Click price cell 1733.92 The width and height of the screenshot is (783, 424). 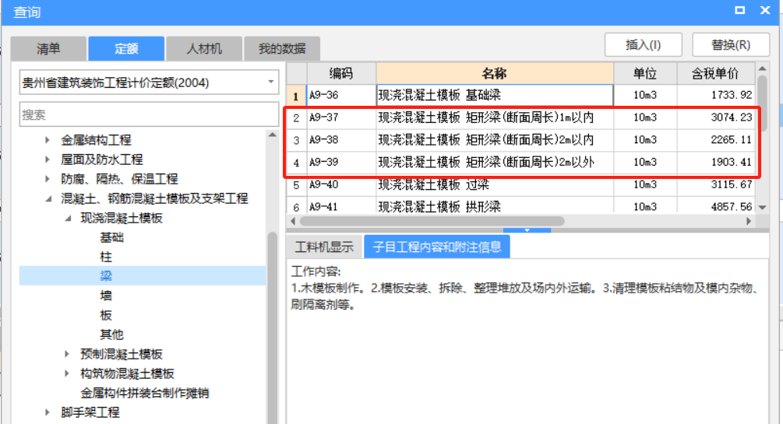[715, 95]
